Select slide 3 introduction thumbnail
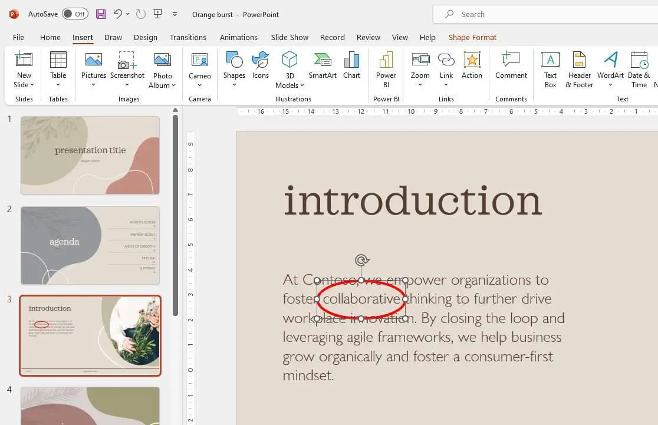Viewport: 658px width, 425px height. pos(90,335)
